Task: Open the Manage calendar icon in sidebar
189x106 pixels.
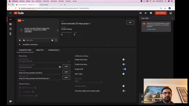Action: (x=11, y=29)
